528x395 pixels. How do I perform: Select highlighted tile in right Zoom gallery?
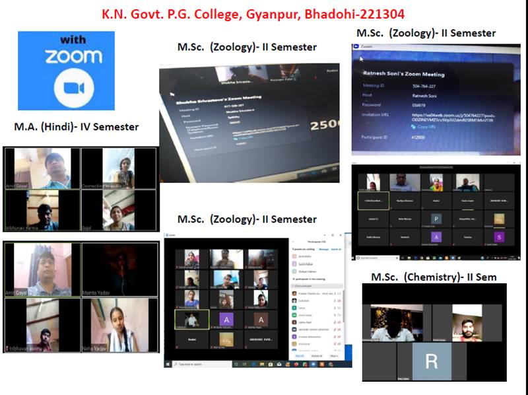(x=373, y=201)
